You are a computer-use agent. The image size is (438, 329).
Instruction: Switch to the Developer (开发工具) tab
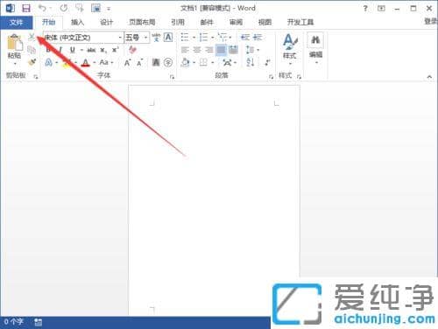(300, 22)
